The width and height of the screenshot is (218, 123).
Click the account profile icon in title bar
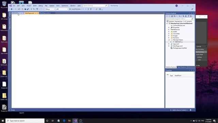click(176, 6)
